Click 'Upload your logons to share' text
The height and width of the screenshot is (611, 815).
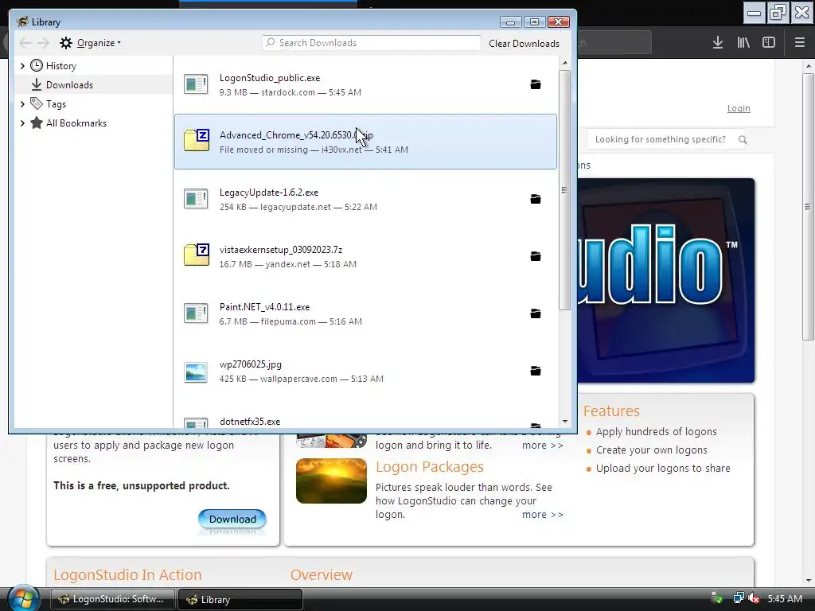pos(663,468)
